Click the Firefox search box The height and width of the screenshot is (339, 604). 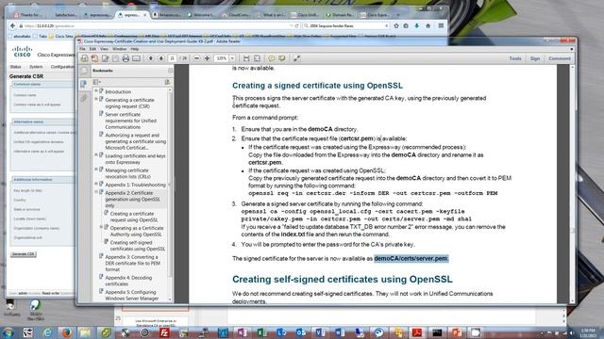tap(345, 25)
